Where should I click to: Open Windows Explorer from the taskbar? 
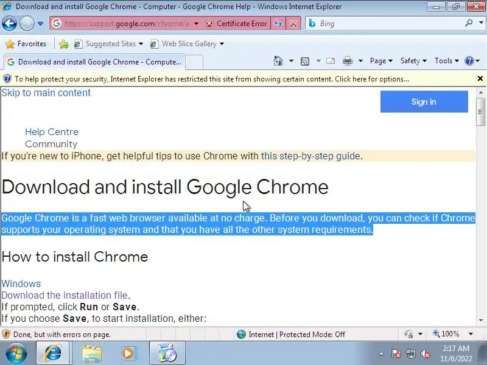(92, 353)
